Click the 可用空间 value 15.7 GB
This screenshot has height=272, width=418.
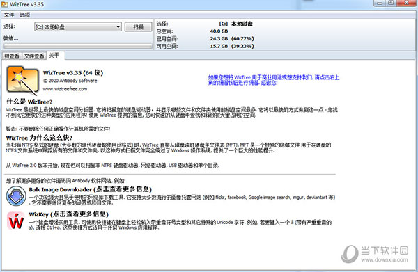(219, 46)
